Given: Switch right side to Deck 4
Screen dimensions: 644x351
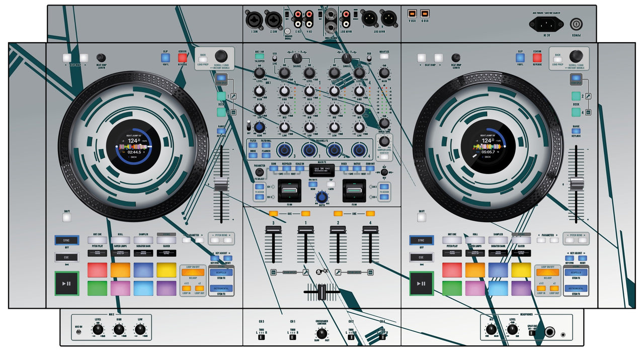Looking at the screenshot, I should pos(576,112).
